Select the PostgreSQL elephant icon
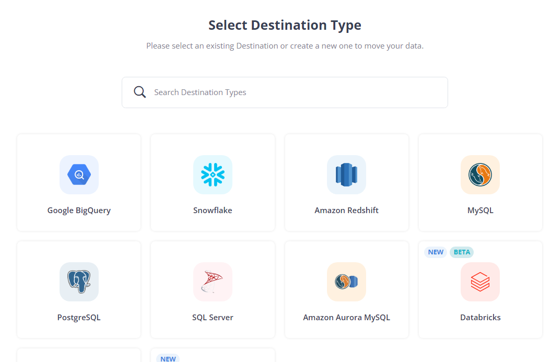 [x=79, y=282]
